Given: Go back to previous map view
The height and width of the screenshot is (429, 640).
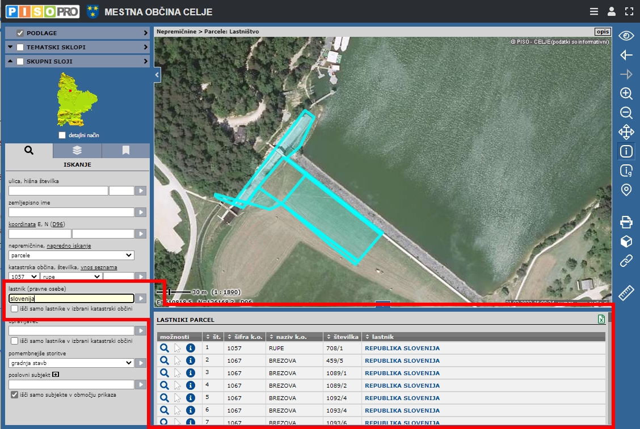Looking at the screenshot, I should coord(626,55).
